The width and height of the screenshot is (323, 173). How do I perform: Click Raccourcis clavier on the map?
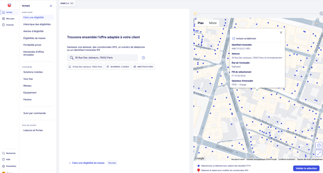[x=238, y=159]
